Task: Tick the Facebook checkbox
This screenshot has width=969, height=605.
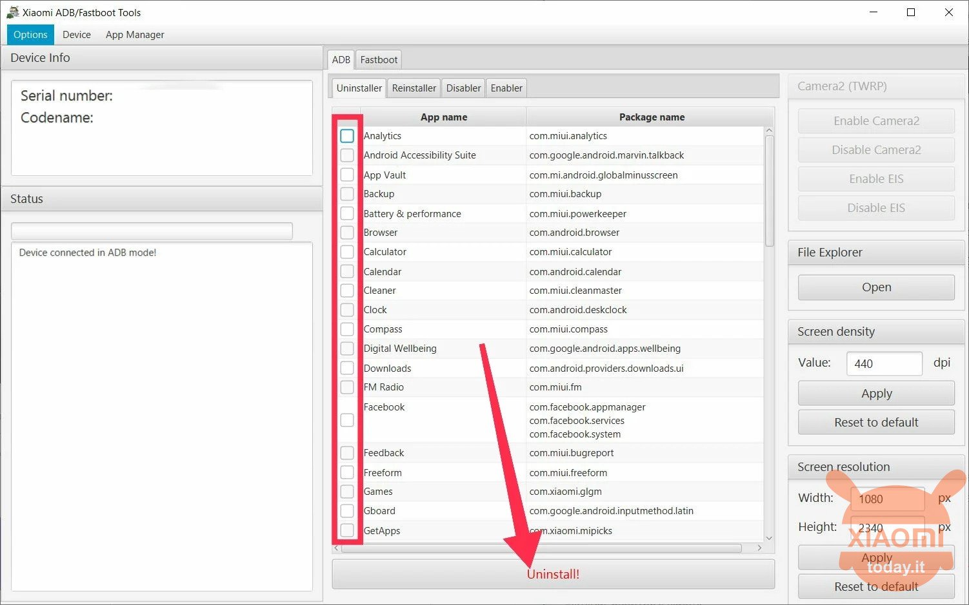Action: [x=347, y=420]
